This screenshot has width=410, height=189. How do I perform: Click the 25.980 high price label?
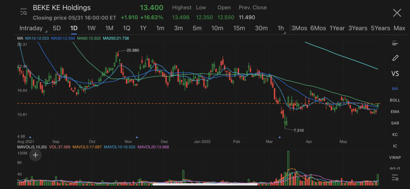pos(133,50)
